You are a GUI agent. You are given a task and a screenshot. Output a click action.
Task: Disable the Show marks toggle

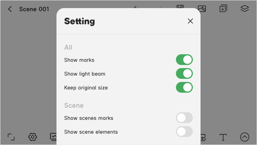[x=184, y=60]
